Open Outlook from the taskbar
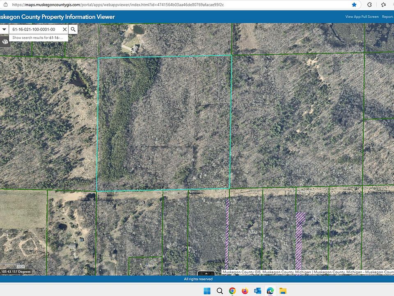Screen dimensions: 394x296 click(x=258, y=291)
